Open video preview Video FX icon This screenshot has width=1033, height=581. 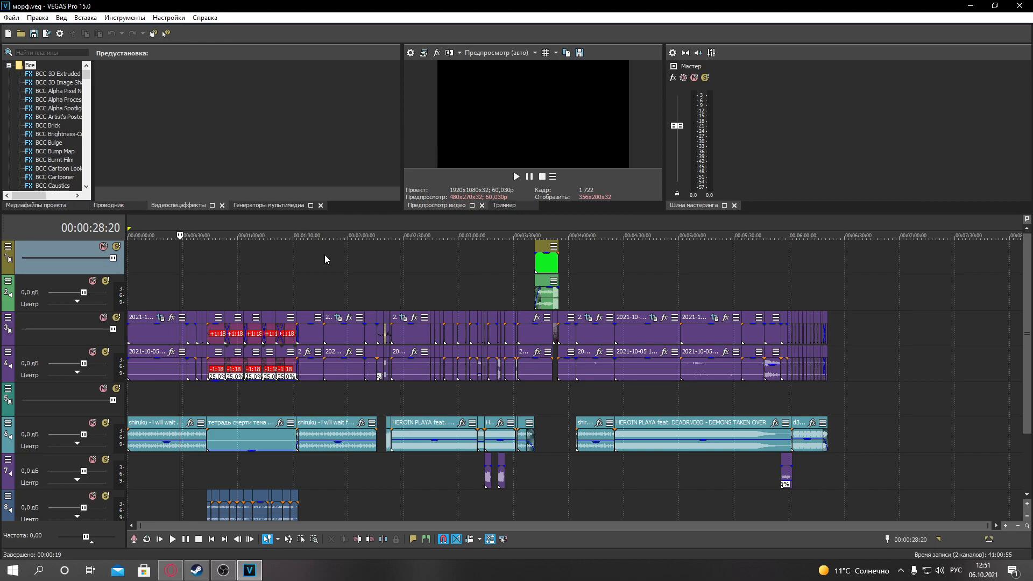[436, 53]
